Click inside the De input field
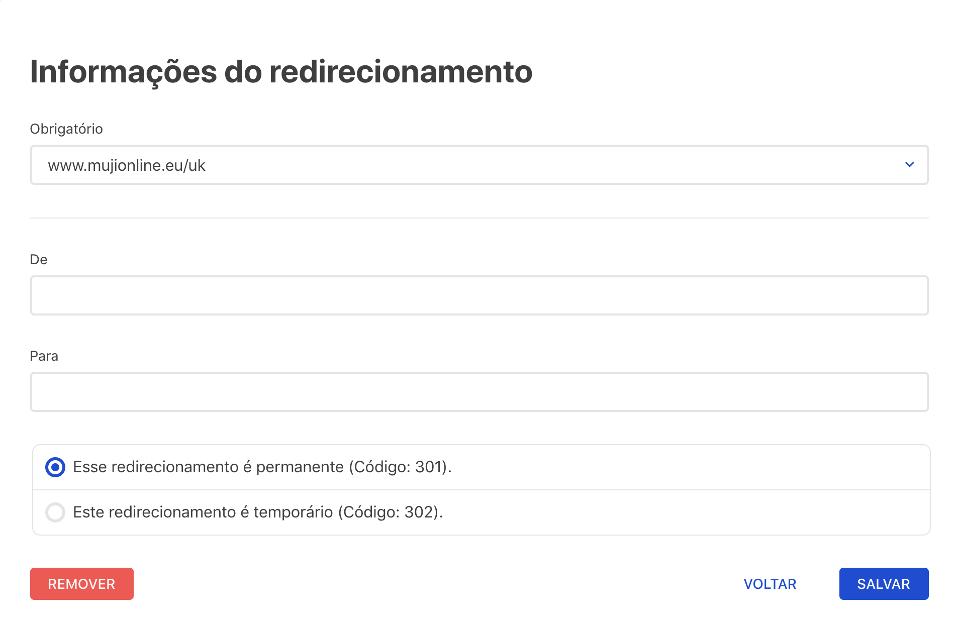Screen dimensions: 958x626 point(477,295)
